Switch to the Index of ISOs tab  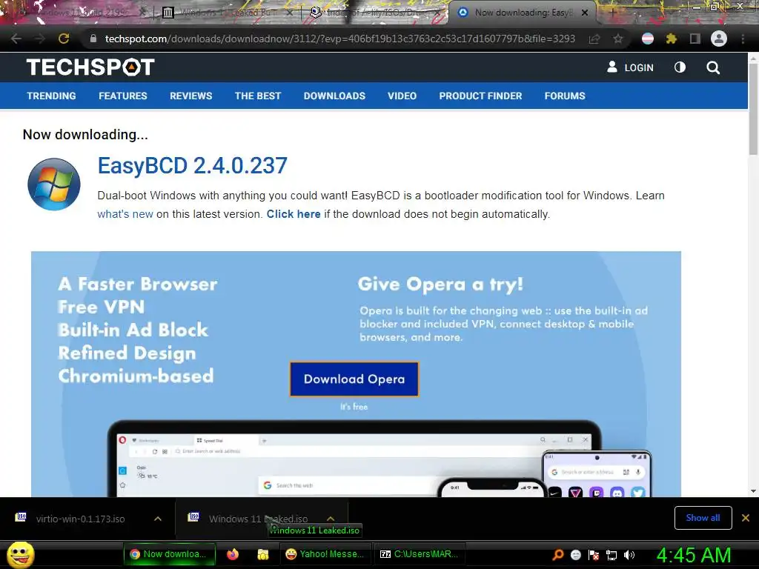[375, 13]
